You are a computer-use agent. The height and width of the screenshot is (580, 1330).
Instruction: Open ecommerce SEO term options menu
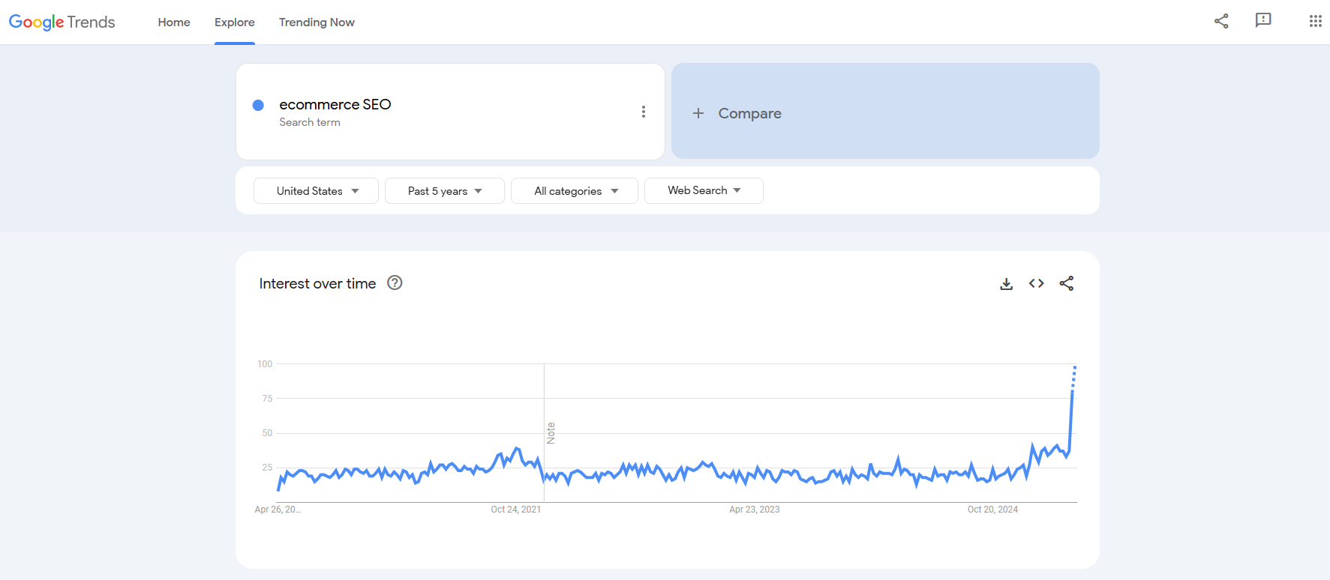[643, 112]
